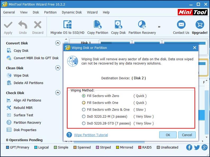Click sidebar scroll up arrow
The height and width of the screenshot is (157, 210).
(66, 39)
